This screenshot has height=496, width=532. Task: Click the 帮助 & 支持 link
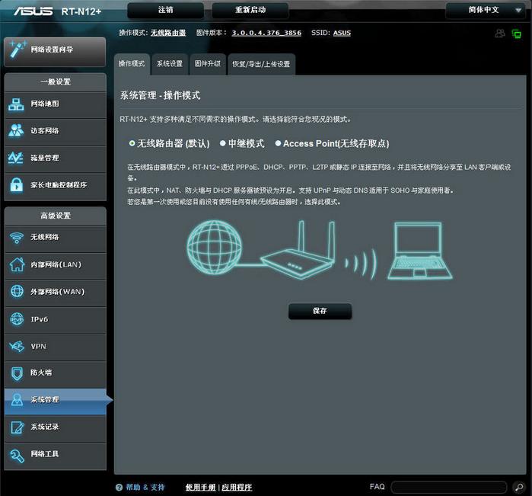point(145,488)
